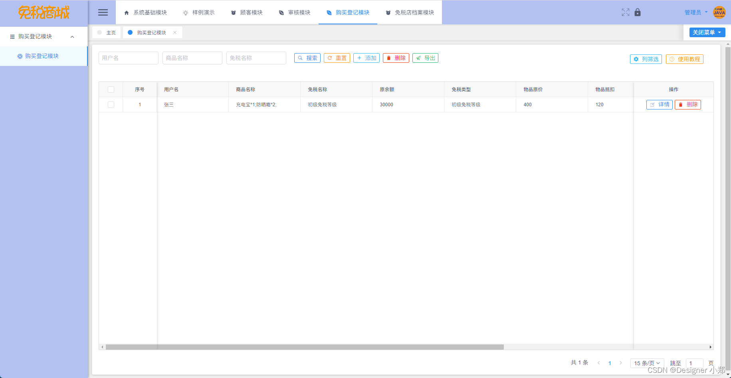
Task: Click the 商品名称 search field
Action: click(x=192, y=58)
